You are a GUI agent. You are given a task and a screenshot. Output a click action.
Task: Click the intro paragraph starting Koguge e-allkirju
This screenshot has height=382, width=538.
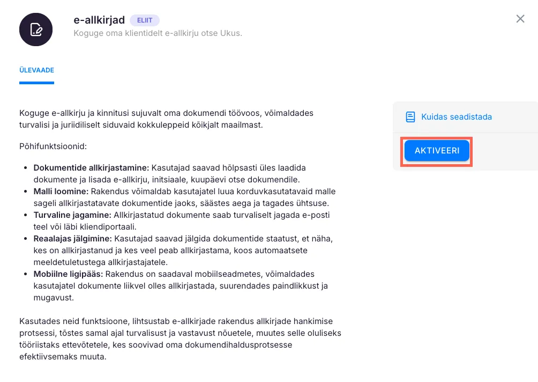pyautogui.click(x=166, y=119)
